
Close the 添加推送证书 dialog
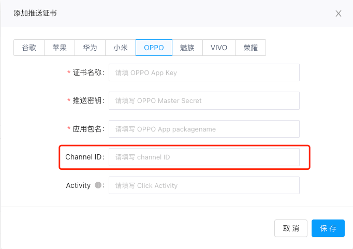pos(339,13)
